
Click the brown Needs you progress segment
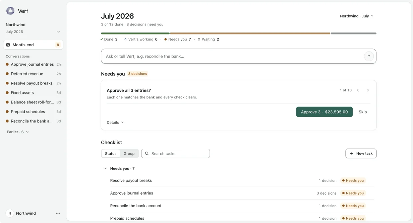250,33
